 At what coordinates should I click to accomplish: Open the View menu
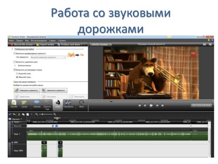[27, 41]
